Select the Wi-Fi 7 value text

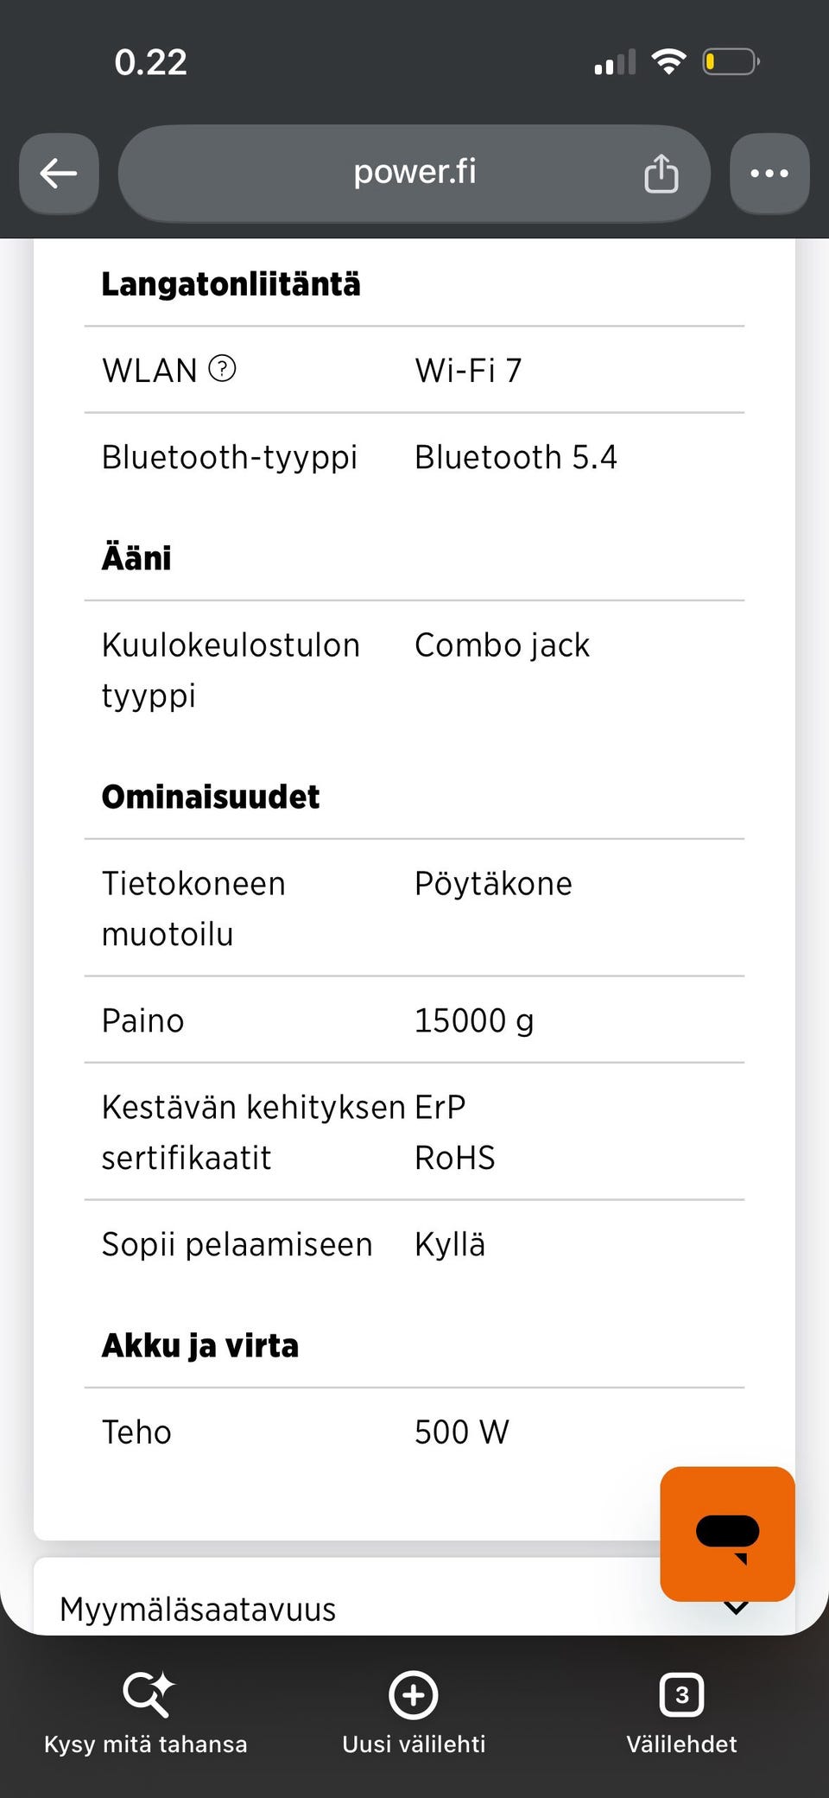468,371
